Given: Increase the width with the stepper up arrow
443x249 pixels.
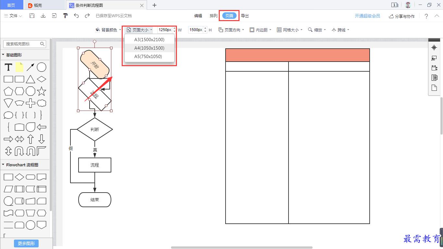Looking at the screenshot, I should click(175, 28).
